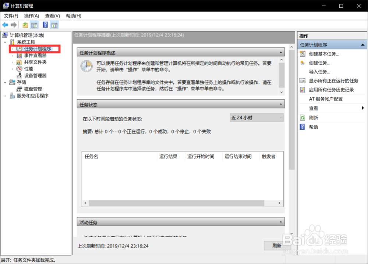Click the 任务名 column header

pyautogui.click(x=119, y=156)
